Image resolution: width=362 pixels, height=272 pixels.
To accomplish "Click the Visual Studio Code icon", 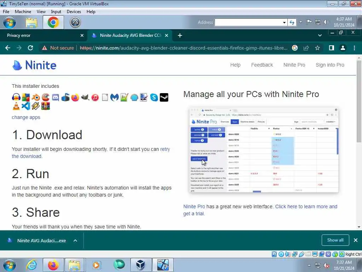I will 26,106.
